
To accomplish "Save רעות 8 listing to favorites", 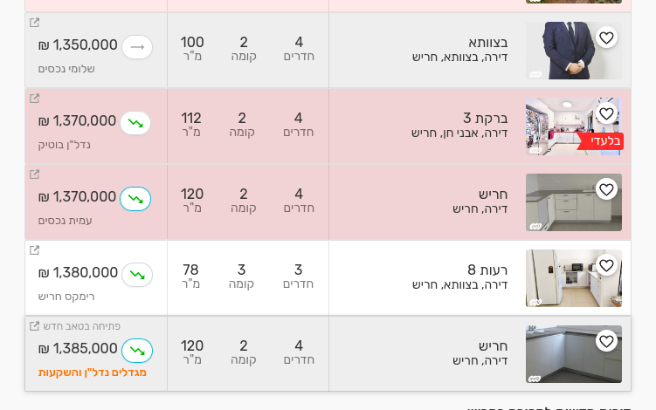I will (x=606, y=265).
